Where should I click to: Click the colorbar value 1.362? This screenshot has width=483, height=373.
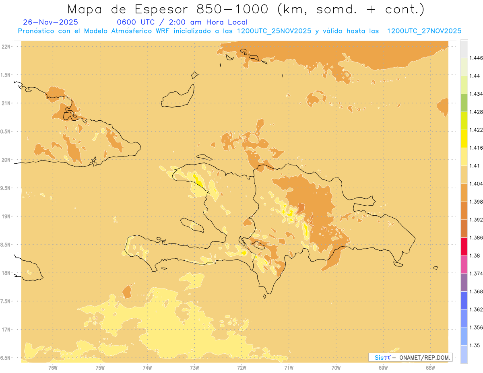(477, 309)
